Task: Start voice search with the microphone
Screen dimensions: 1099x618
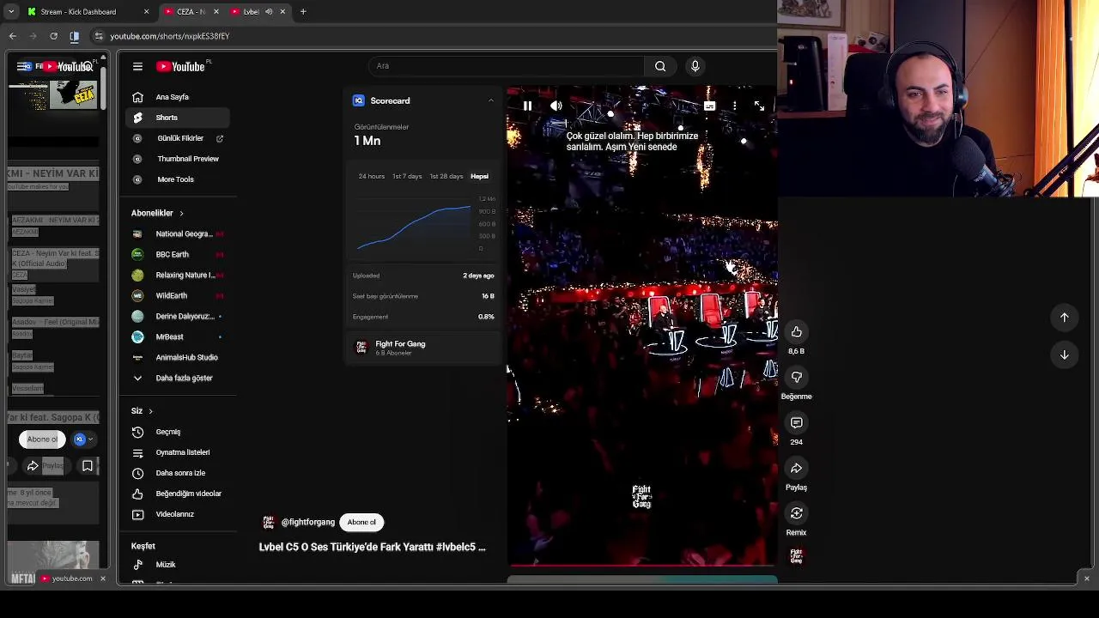Action: pos(695,66)
